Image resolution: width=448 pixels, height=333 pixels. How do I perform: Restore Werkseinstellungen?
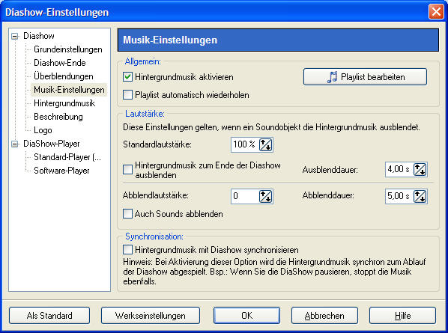(x=151, y=315)
